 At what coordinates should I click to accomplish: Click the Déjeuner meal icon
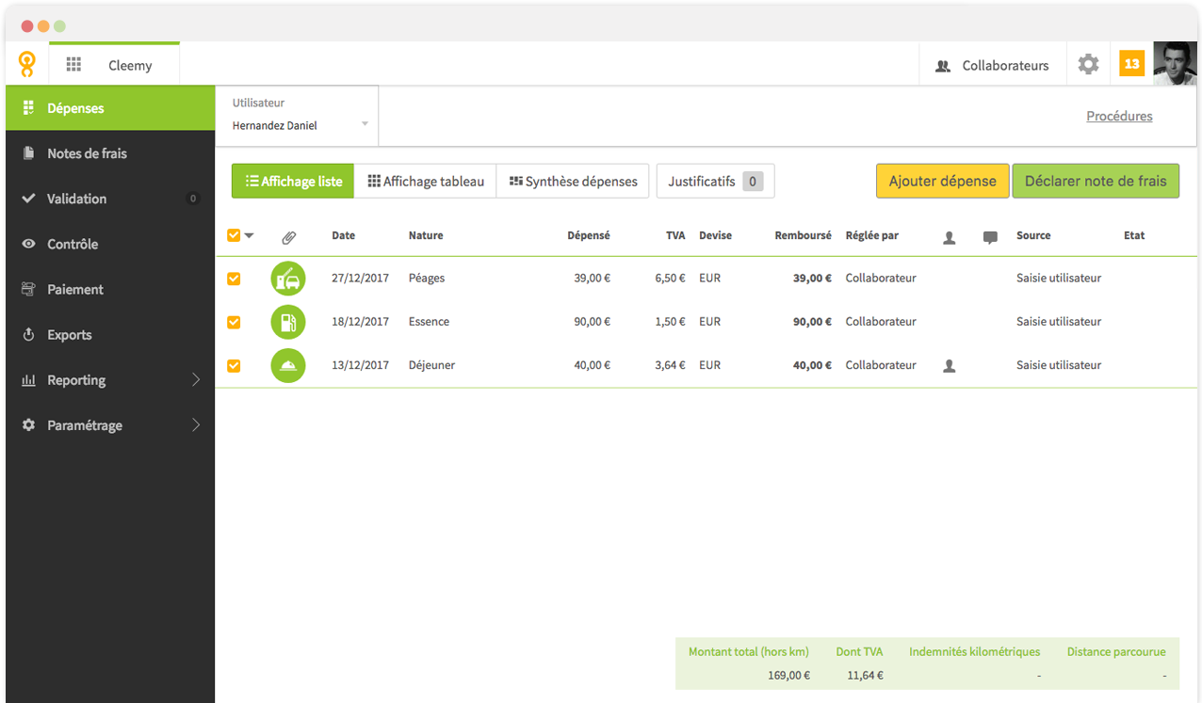288,365
